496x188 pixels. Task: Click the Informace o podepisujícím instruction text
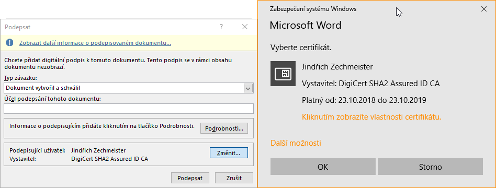point(102,126)
